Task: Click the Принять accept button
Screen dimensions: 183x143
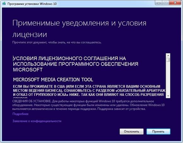Action: click(x=158, y=131)
